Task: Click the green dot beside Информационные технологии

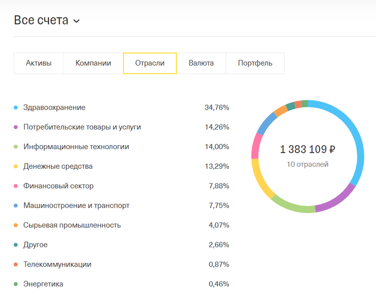Action: (x=16, y=147)
